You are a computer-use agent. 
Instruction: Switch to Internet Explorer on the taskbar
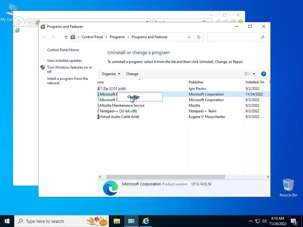pos(146,221)
